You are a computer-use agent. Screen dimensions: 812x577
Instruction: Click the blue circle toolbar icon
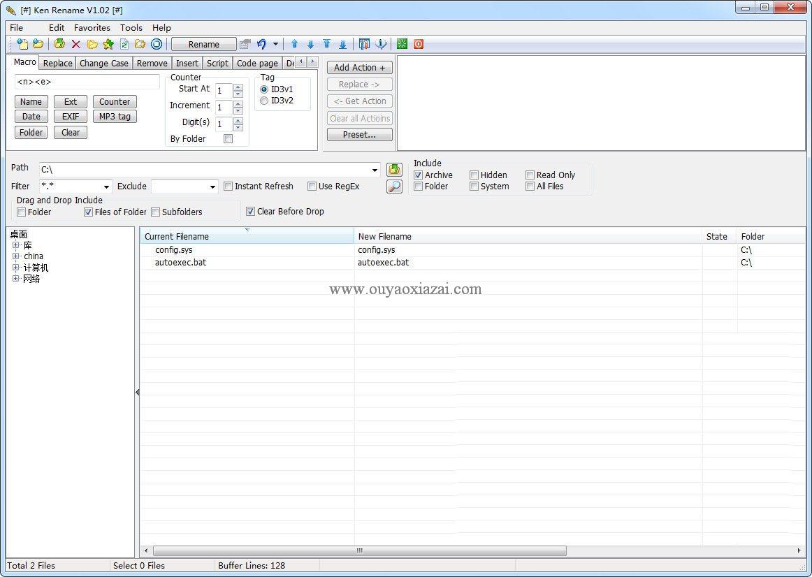157,44
